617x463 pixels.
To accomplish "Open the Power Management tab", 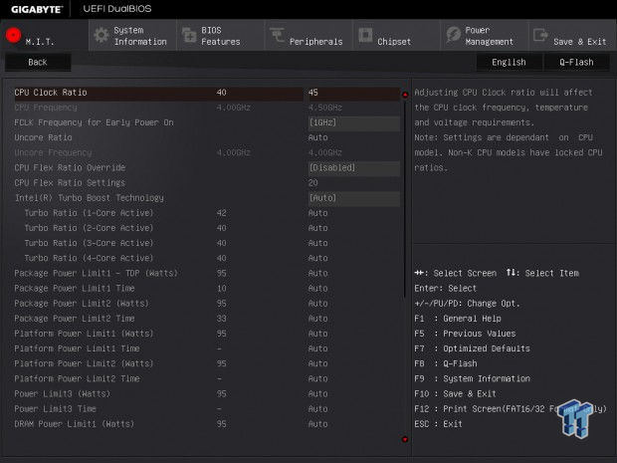I will pos(484,36).
